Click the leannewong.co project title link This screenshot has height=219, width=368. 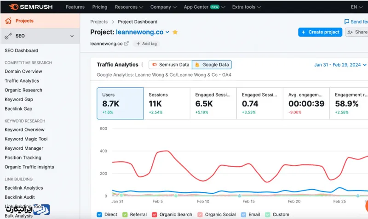[x=140, y=32]
